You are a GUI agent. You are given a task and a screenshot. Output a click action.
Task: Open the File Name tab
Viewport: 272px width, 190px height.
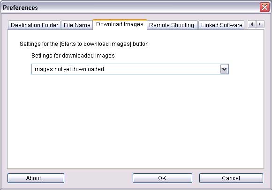(77, 25)
